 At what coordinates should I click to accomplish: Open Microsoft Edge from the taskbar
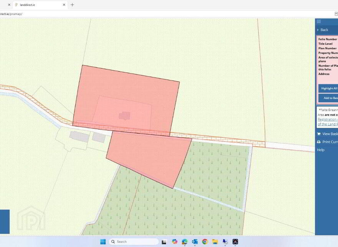tap(184, 242)
